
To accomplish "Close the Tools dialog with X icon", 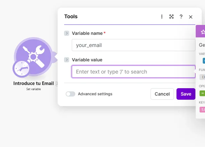I will click(191, 17).
